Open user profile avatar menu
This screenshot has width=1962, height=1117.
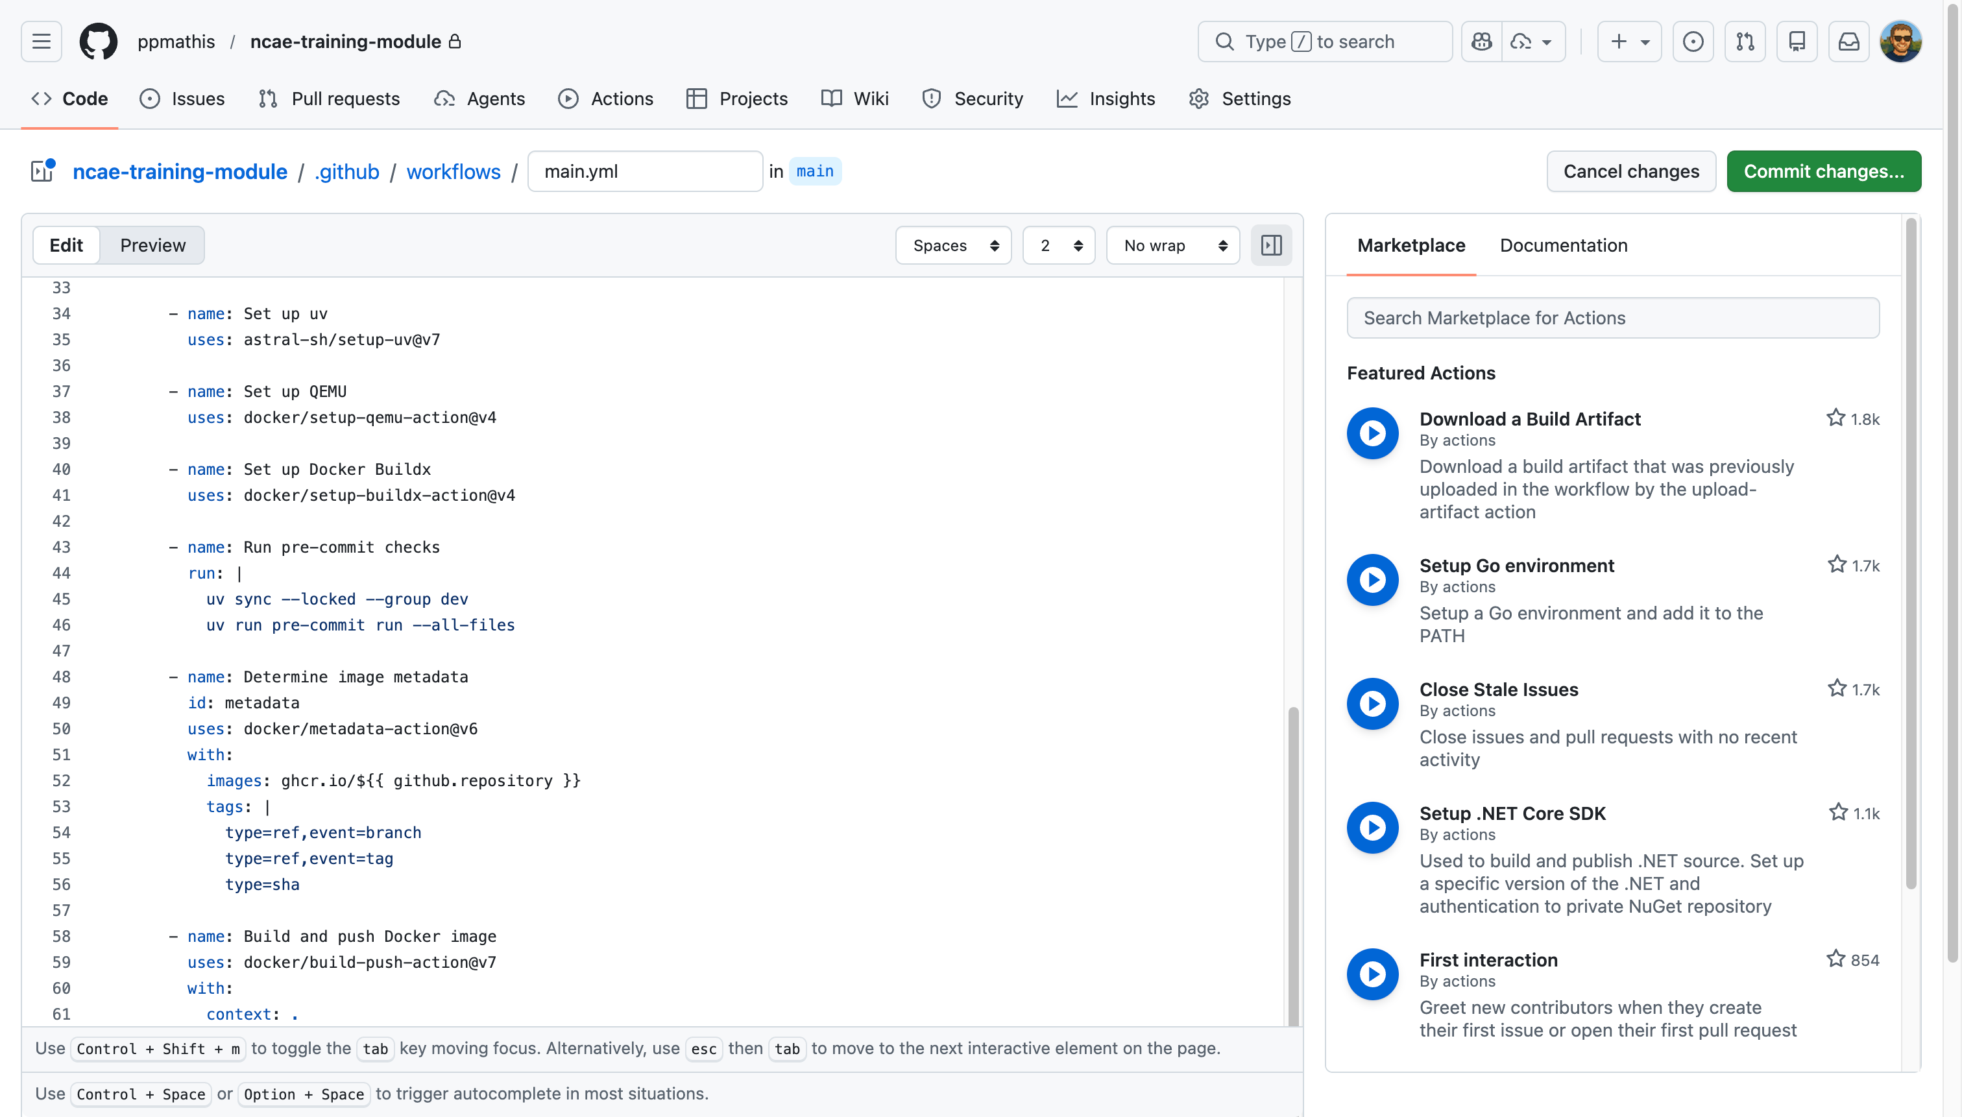click(x=1900, y=42)
